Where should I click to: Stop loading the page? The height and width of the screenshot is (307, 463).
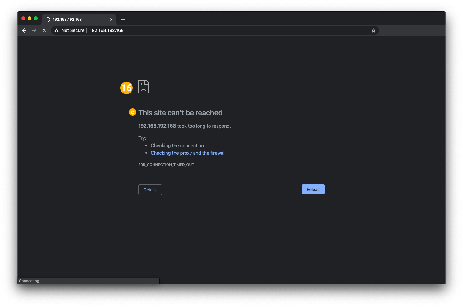pyautogui.click(x=44, y=30)
